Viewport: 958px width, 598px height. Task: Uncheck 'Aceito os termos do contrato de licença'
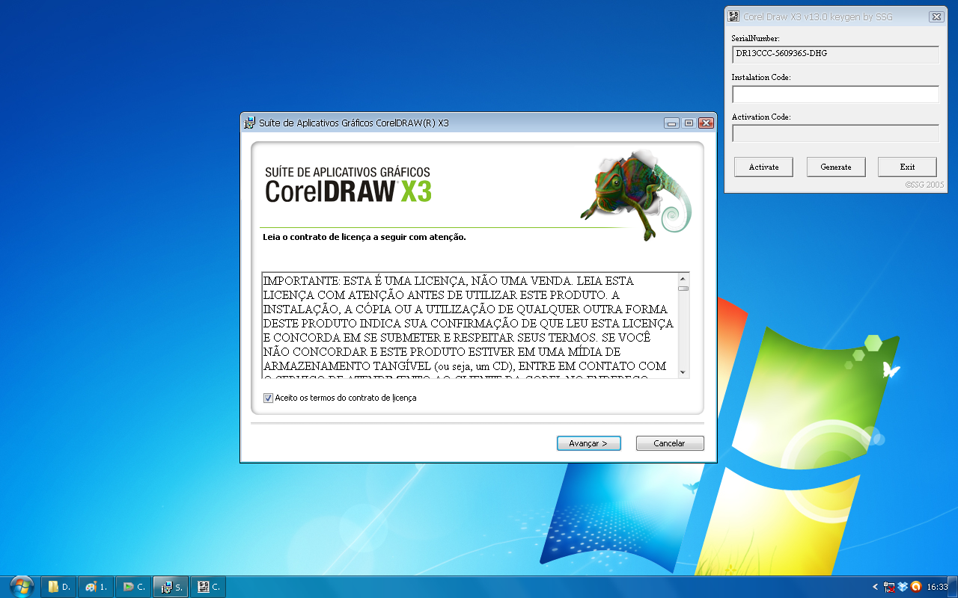click(x=268, y=398)
